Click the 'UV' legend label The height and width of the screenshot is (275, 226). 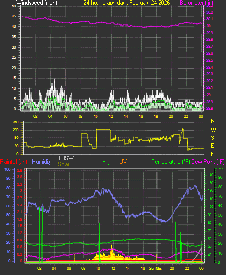coord(123,162)
